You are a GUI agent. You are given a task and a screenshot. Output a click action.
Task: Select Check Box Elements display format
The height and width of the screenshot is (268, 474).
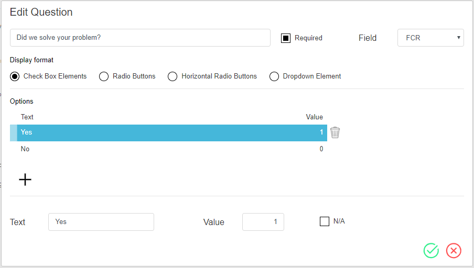point(15,76)
